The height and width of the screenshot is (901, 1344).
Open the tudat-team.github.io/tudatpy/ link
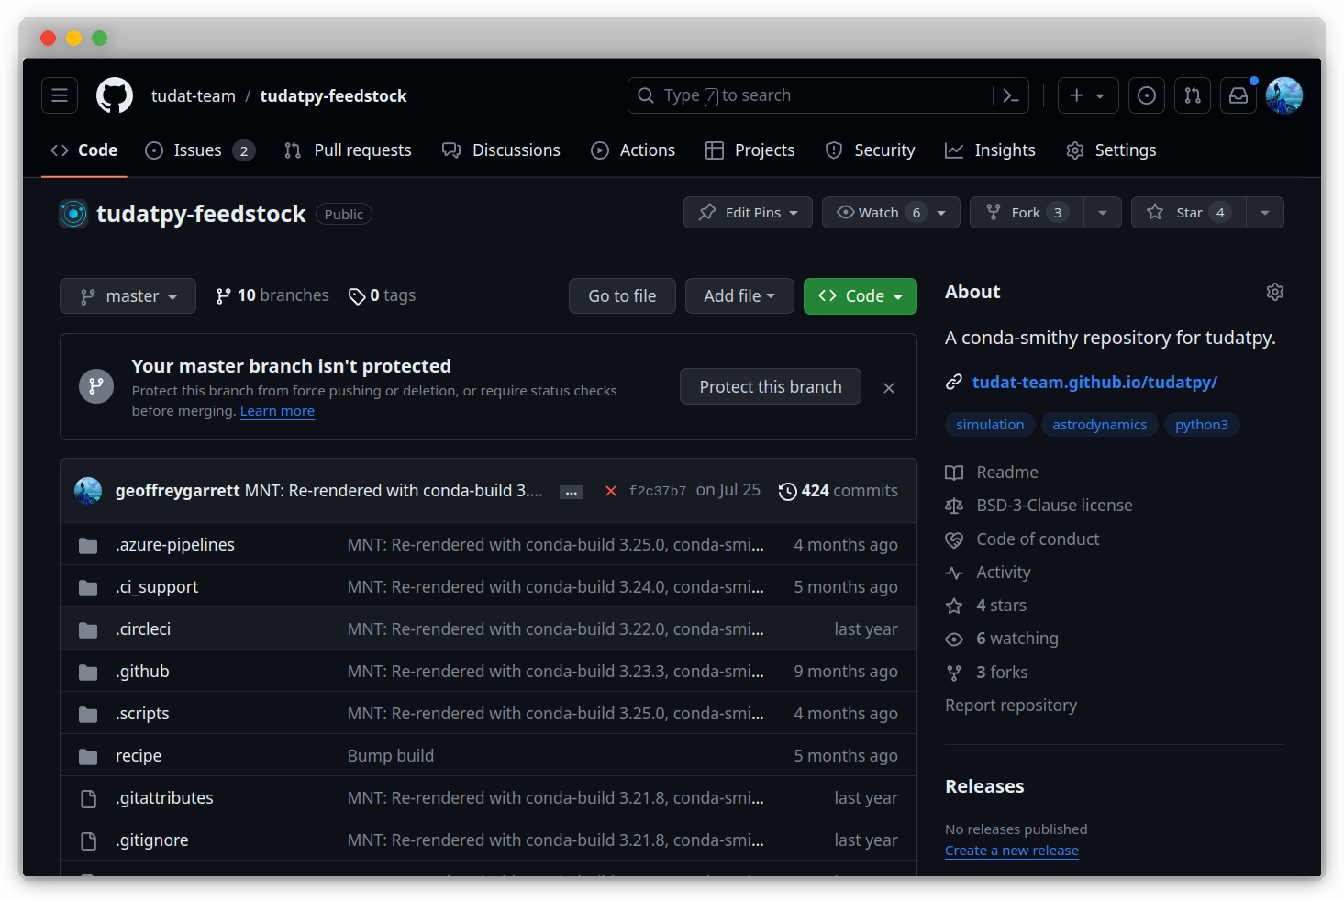(x=1094, y=383)
